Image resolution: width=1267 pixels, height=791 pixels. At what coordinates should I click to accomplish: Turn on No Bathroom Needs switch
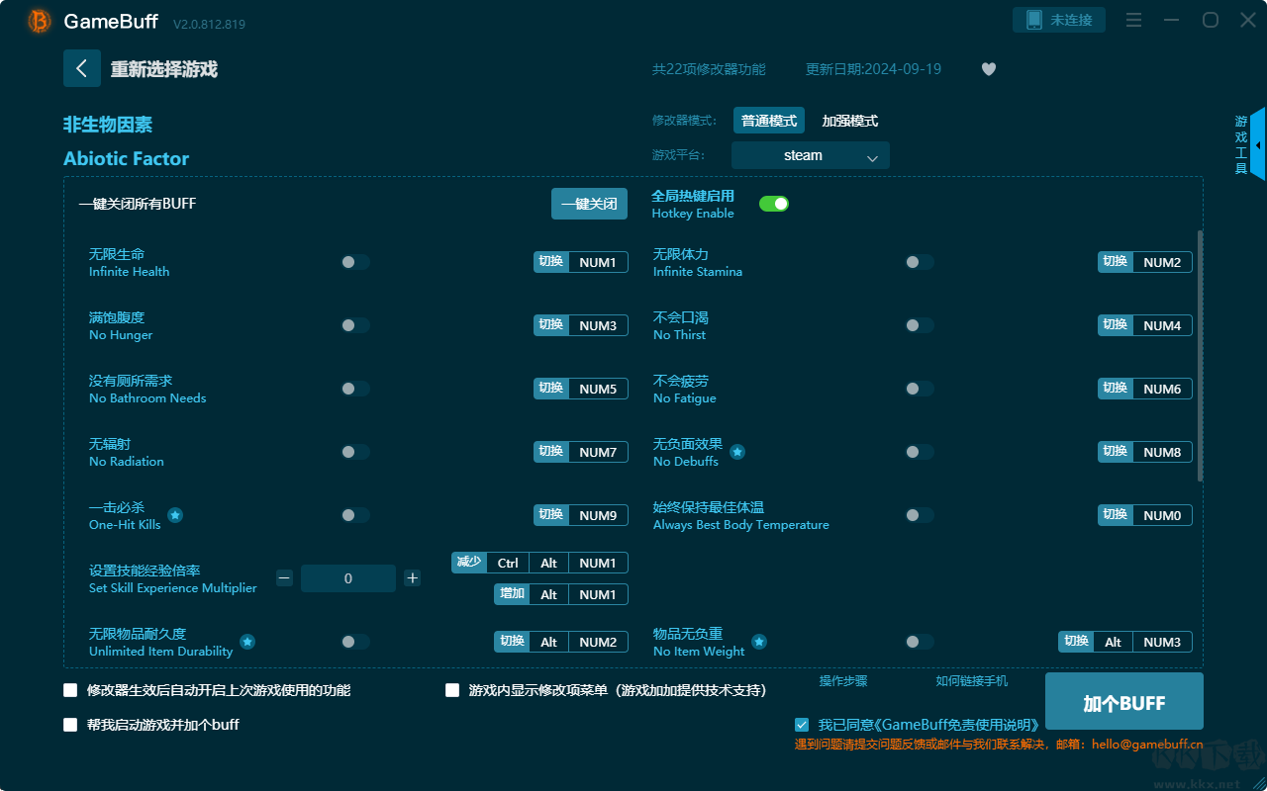pos(355,389)
